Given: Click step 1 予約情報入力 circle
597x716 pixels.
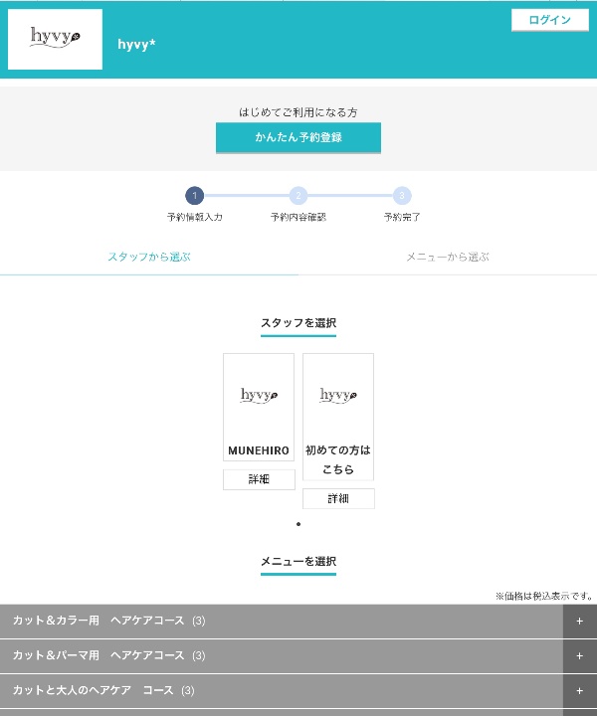Looking at the screenshot, I should [x=195, y=196].
